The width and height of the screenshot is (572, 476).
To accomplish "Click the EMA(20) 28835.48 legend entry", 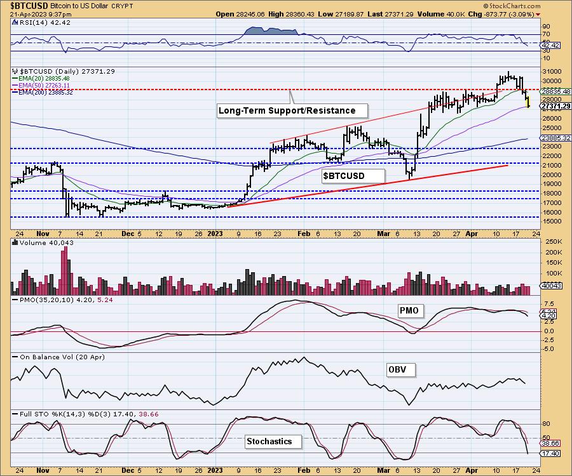I will coord(41,78).
